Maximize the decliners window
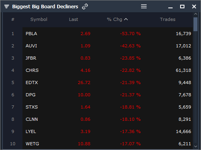The image size is (201, 150). click(x=182, y=6)
